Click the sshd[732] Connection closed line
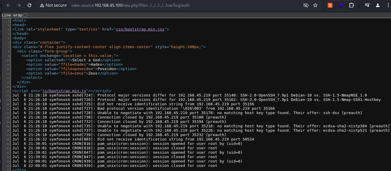The width and height of the screenshot is (391, 171). click(119, 122)
